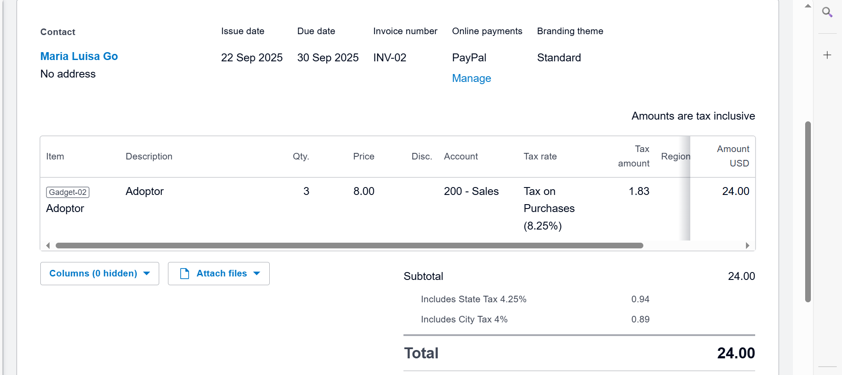Select the Adoptor description cell
Screen dimensions: 842x375
click(145, 191)
